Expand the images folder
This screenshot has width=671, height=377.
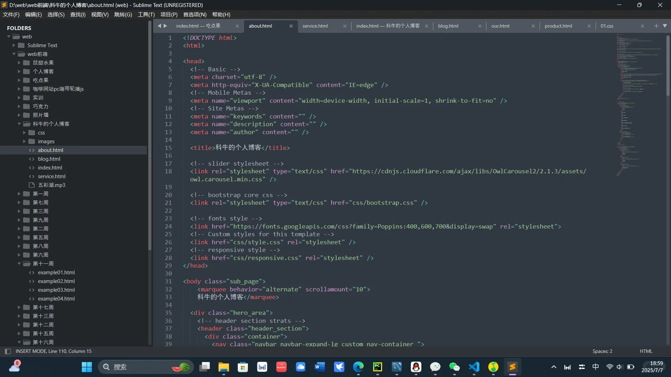[24, 142]
